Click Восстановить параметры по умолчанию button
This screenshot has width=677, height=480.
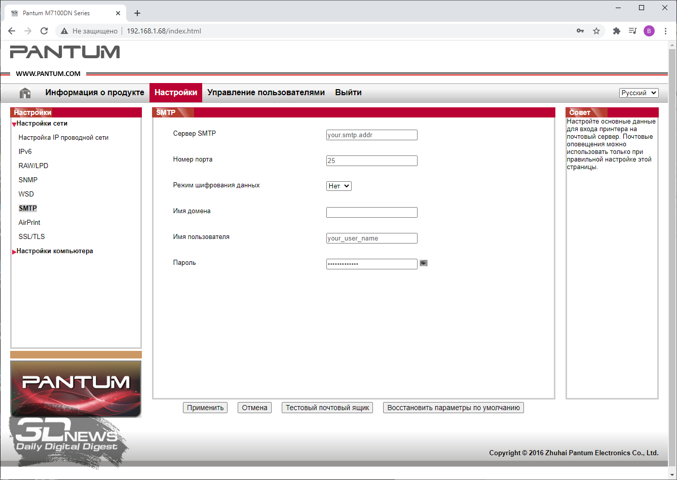click(454, 408)
